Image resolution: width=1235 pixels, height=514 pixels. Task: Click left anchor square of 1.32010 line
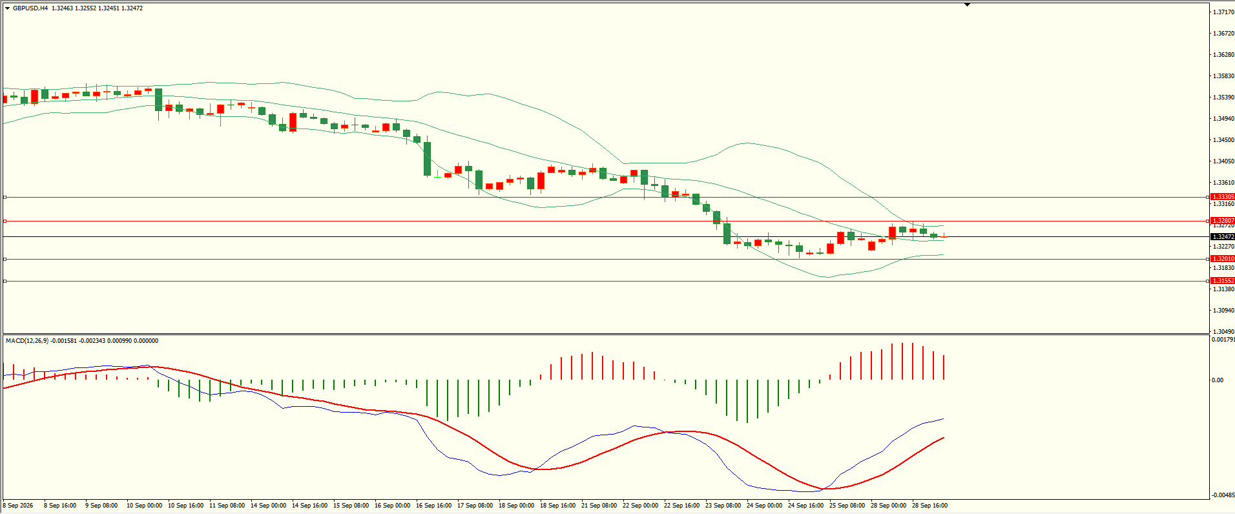5,259
